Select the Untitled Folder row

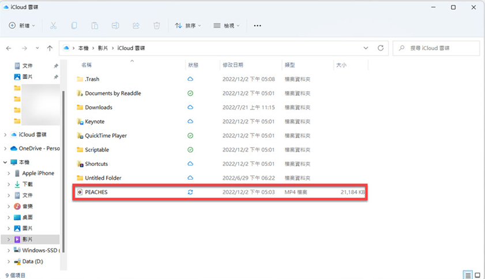(x=220, y=178)
